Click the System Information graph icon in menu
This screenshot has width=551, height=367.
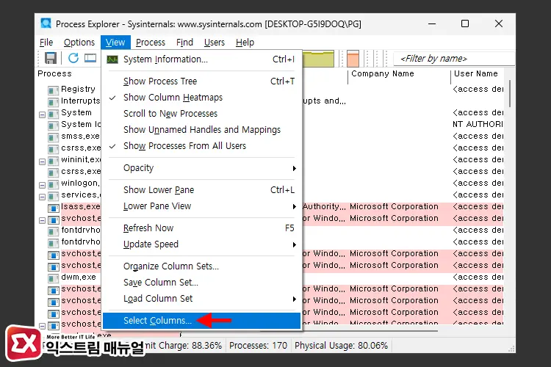(112, 59)
